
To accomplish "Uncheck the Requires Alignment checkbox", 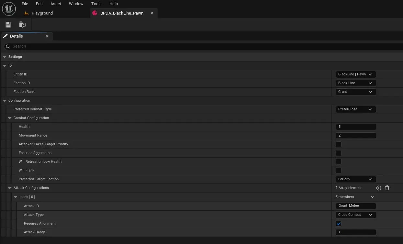I will pos(339,224).
